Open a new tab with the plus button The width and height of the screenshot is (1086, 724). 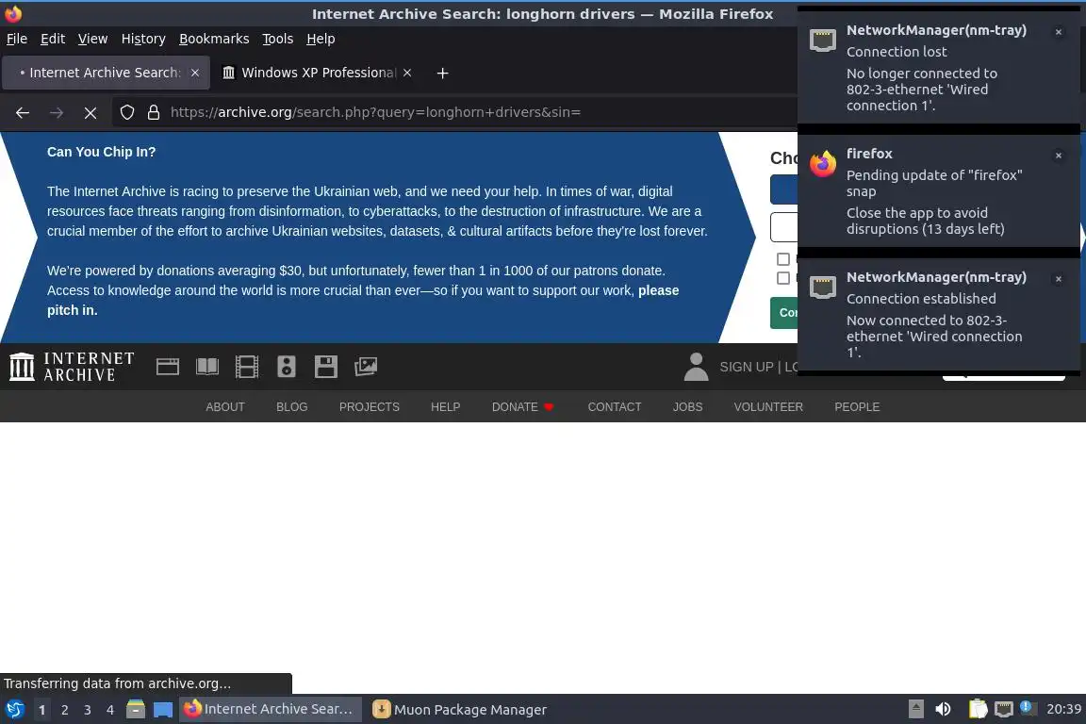coord(442,73)
